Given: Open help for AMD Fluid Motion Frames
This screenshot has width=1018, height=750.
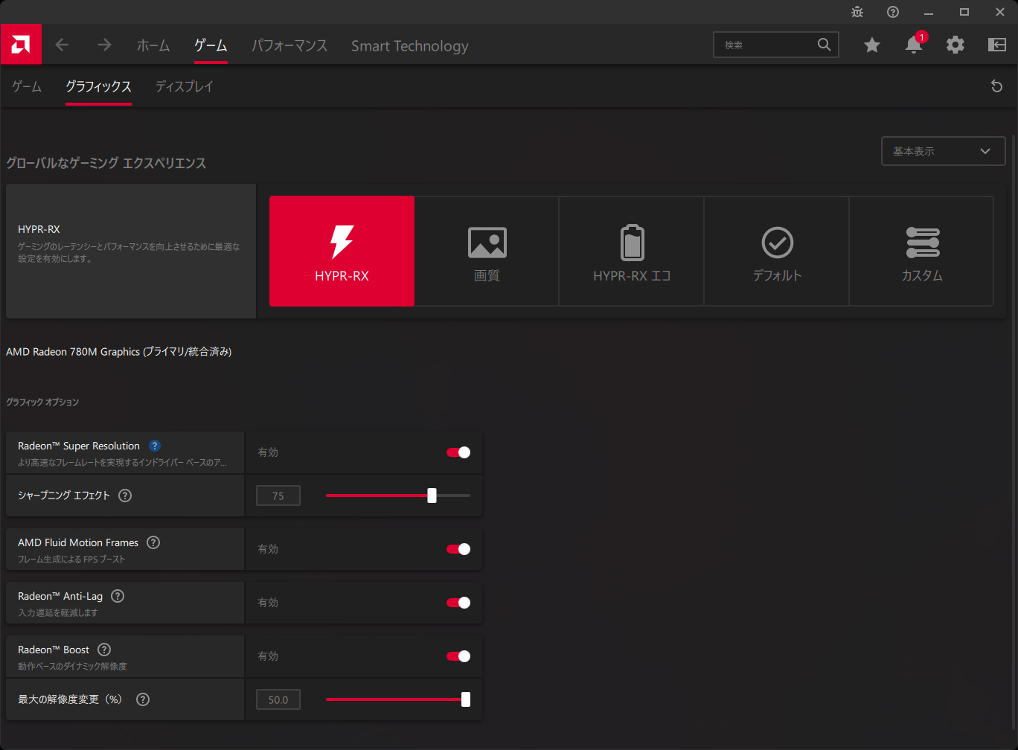Looking at the screenshot, I should pyautogui.click(x=153, y=542).
